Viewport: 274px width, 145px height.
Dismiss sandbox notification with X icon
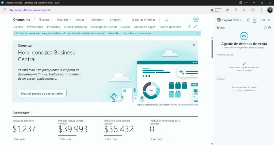(17, 33)
